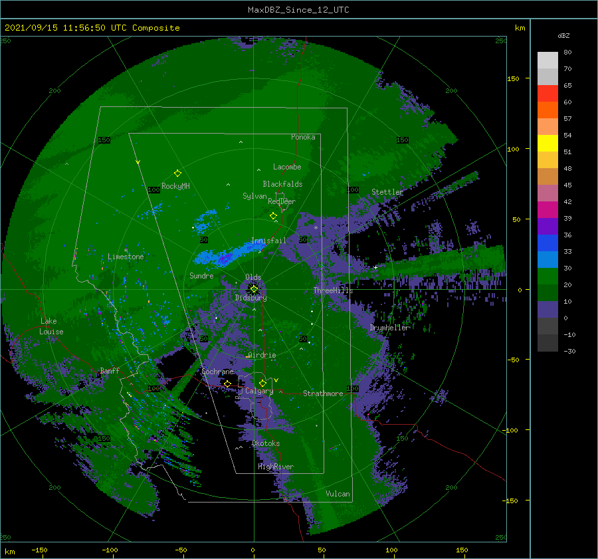Pick the dark green 20-10 dBZ swatch
Image resolution: width=598 pixels, height=559 pixels.
[548, 293]
